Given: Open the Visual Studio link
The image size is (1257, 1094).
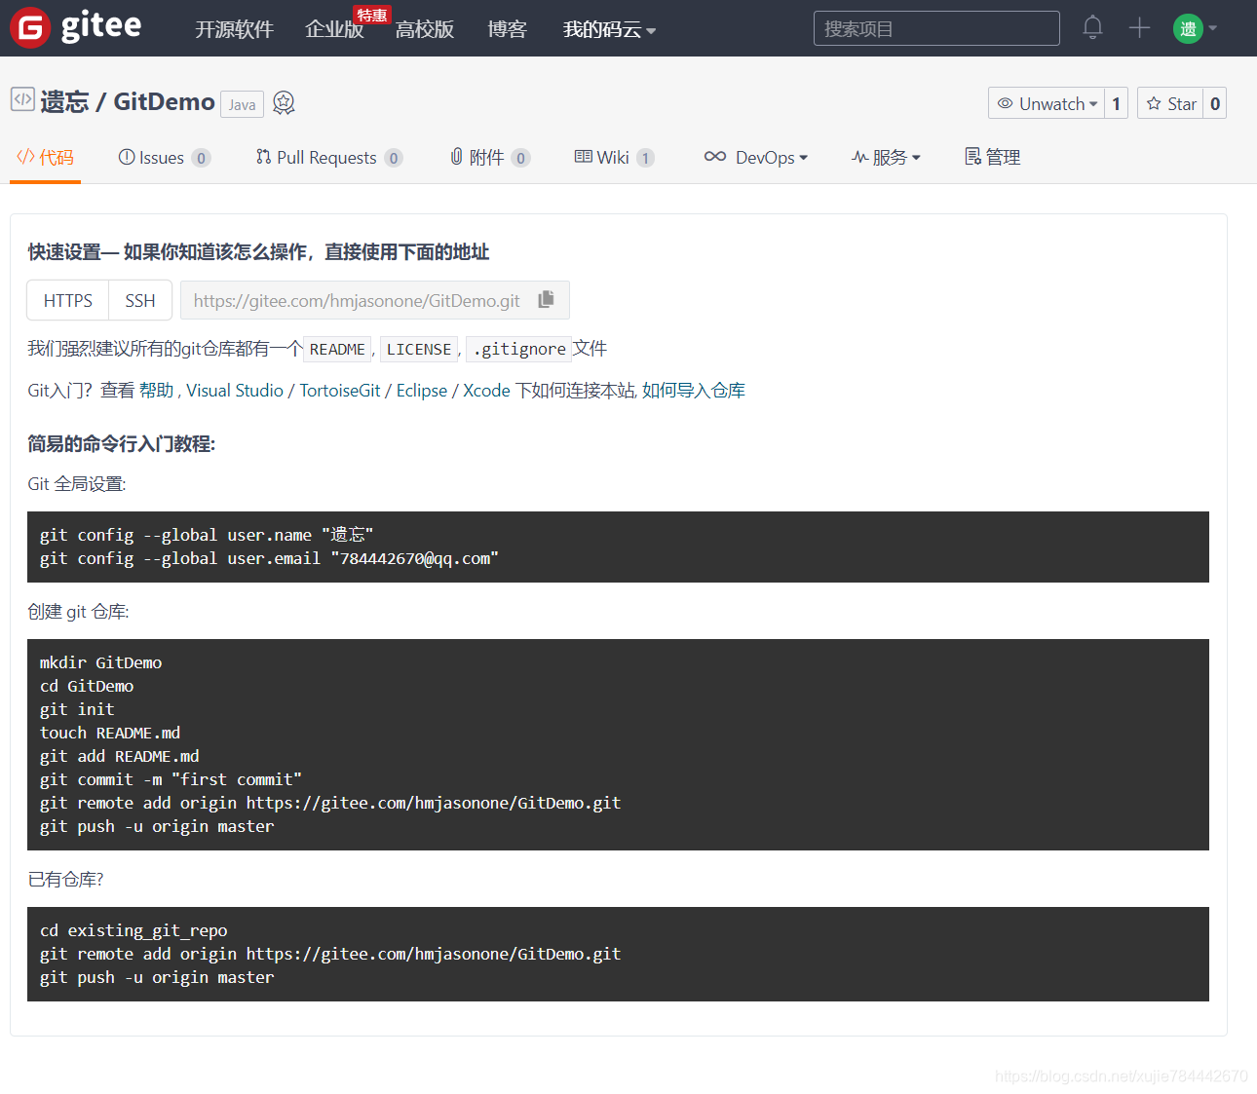Looking at the screenshot, I should click(235, 390).
